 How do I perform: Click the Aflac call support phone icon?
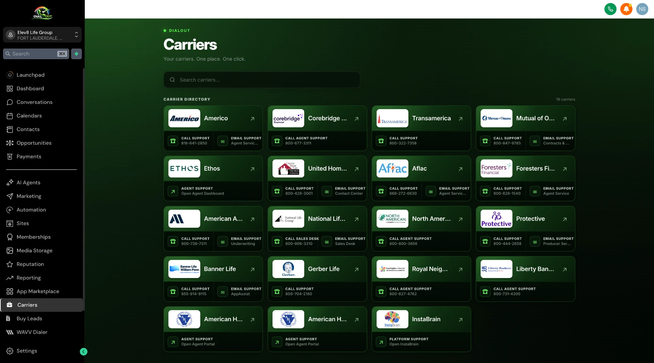381,191
